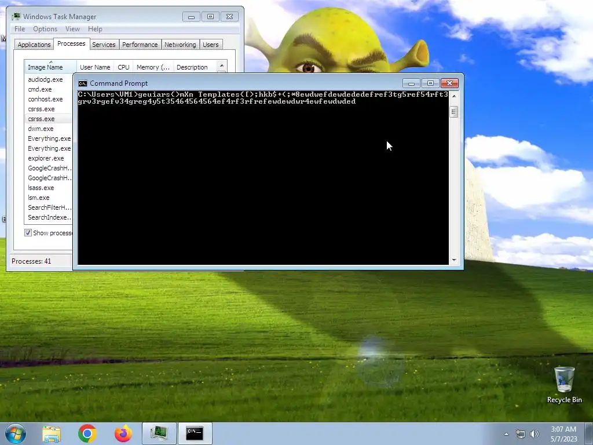Close the Command Prompt window
This screenshot has height=445, width=593.
pyautogui.click(x=449, y=83)
